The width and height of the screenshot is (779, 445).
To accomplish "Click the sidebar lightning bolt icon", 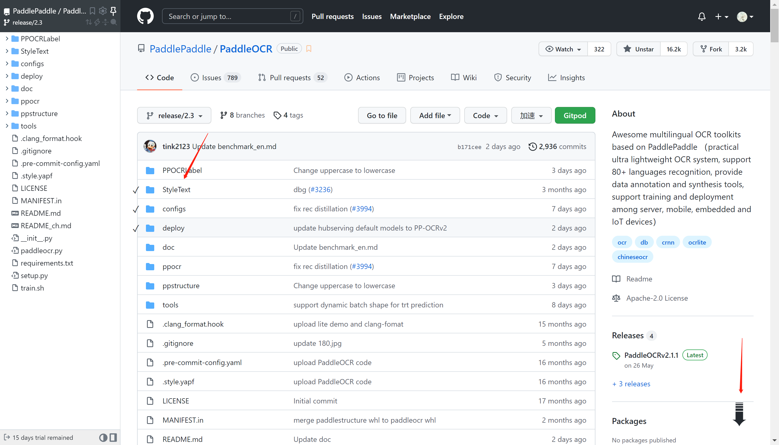I will [97, 22].
